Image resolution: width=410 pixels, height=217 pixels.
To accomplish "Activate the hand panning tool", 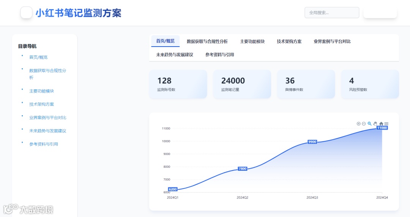I will [375, 123].
